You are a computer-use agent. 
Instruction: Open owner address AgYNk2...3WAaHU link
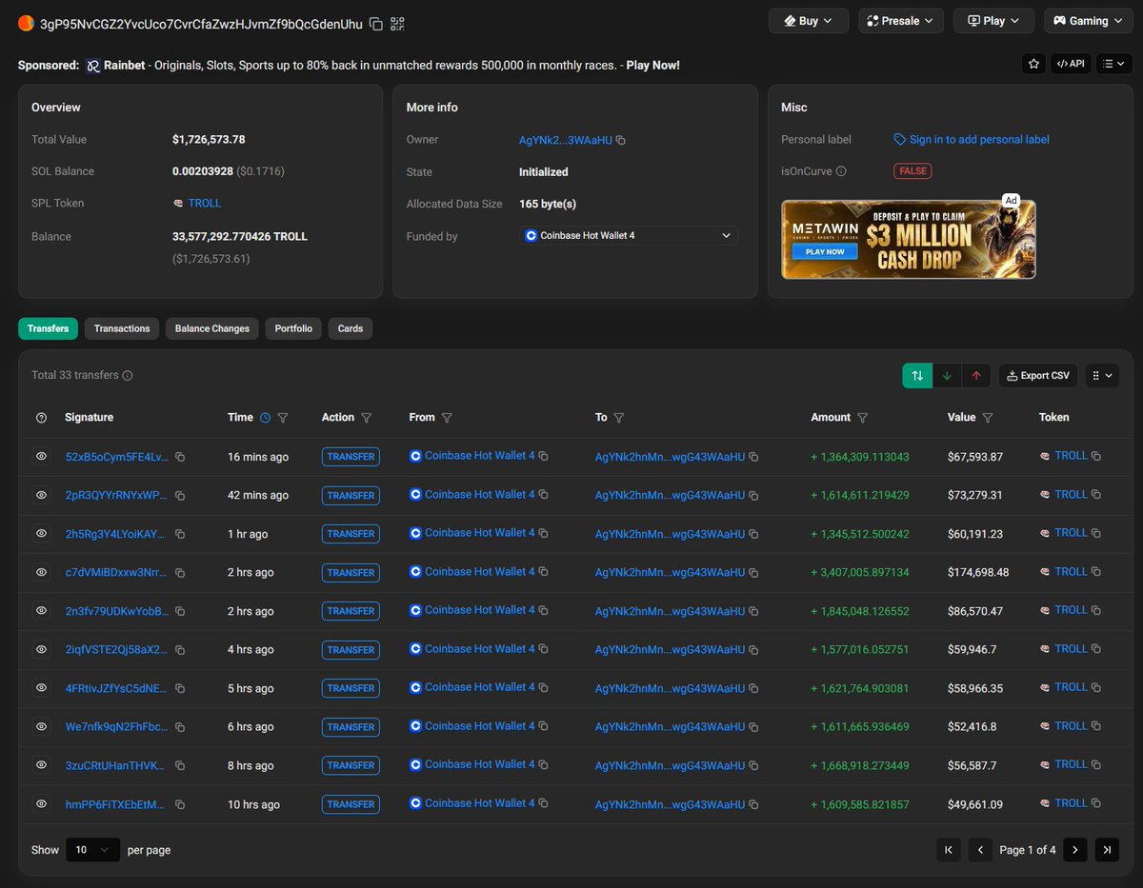(x=566, y=140)
